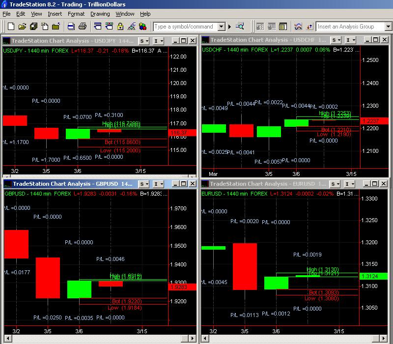Viewport: 393px width, 344px height.
Task: Click the table grid toolbar icon
Action: pyautogui.click(x=283, y=27)
